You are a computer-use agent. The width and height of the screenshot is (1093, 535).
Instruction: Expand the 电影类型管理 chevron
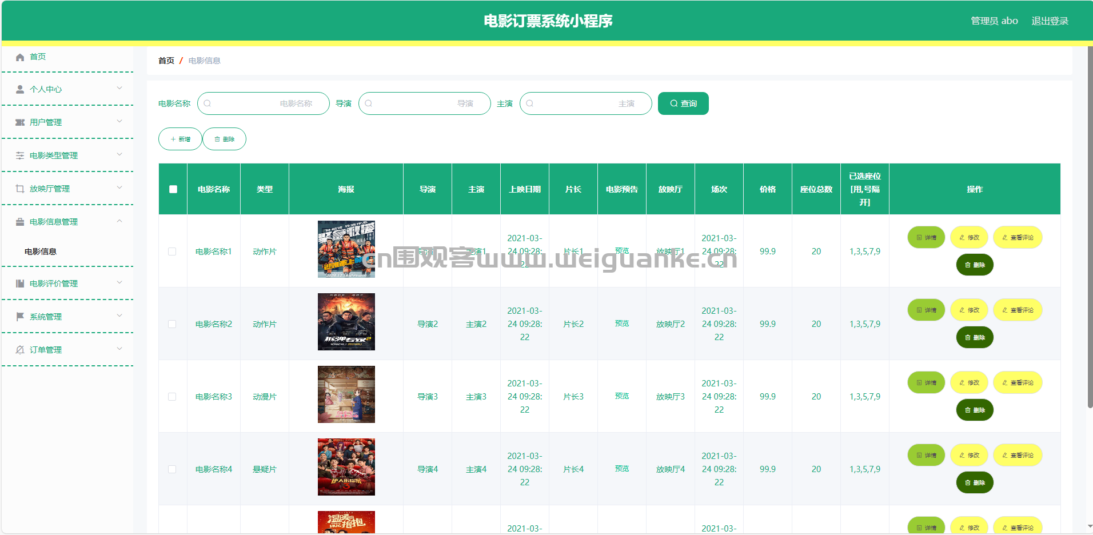(x=119, y=154)
